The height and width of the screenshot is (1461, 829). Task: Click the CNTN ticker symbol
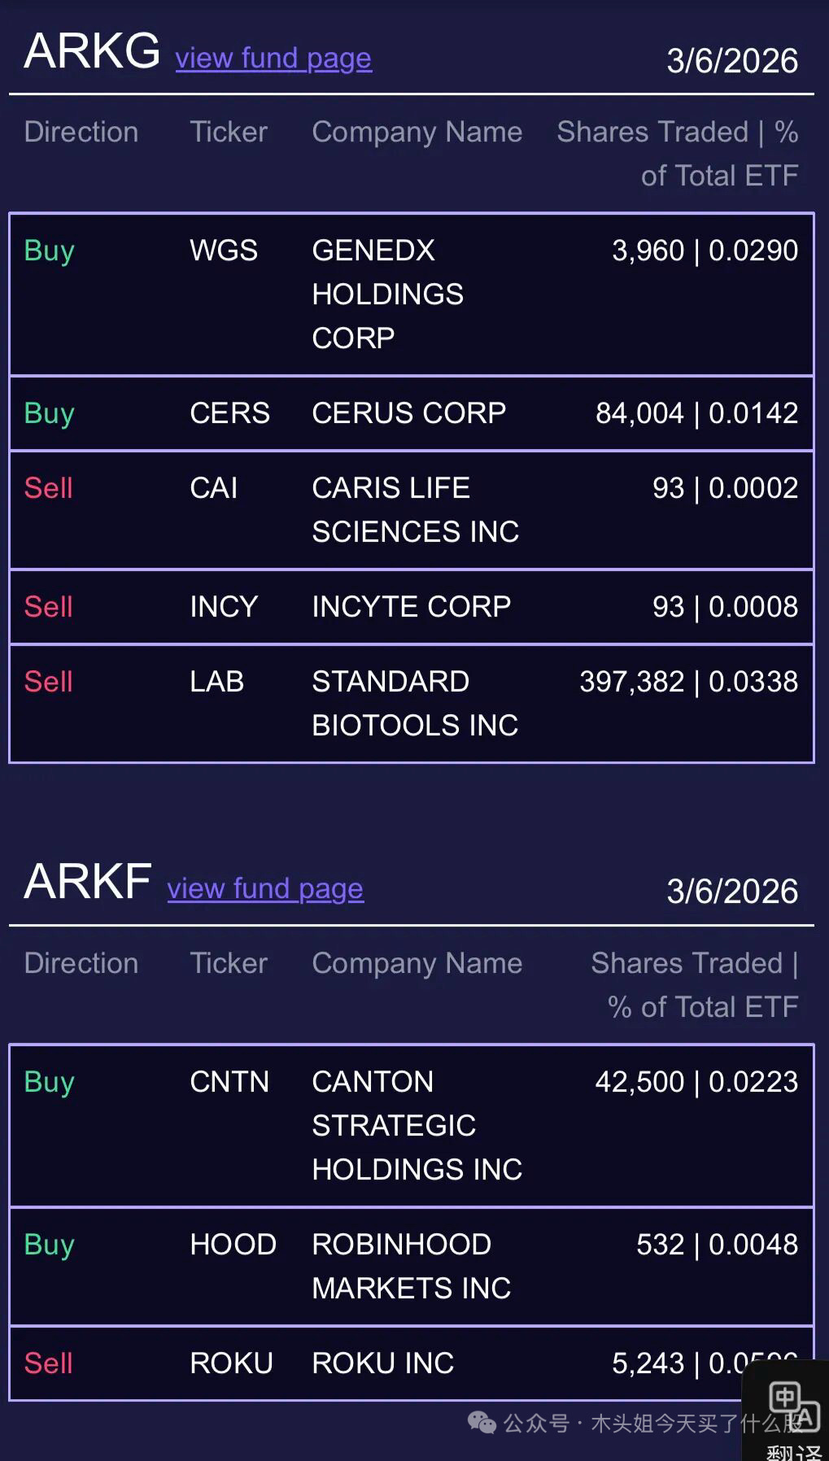(229, 1082)
